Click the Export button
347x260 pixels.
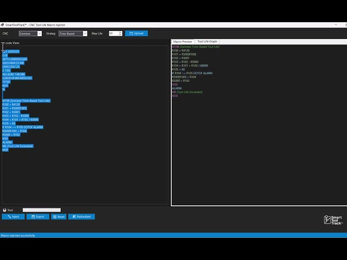click(38, 217)
